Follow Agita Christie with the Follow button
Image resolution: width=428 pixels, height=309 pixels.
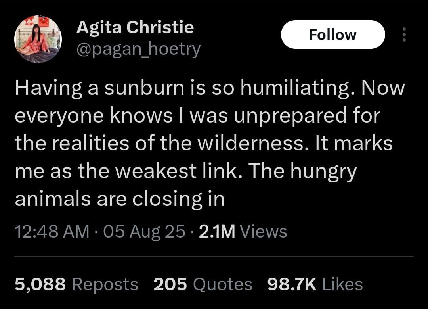tap(333, 35)
